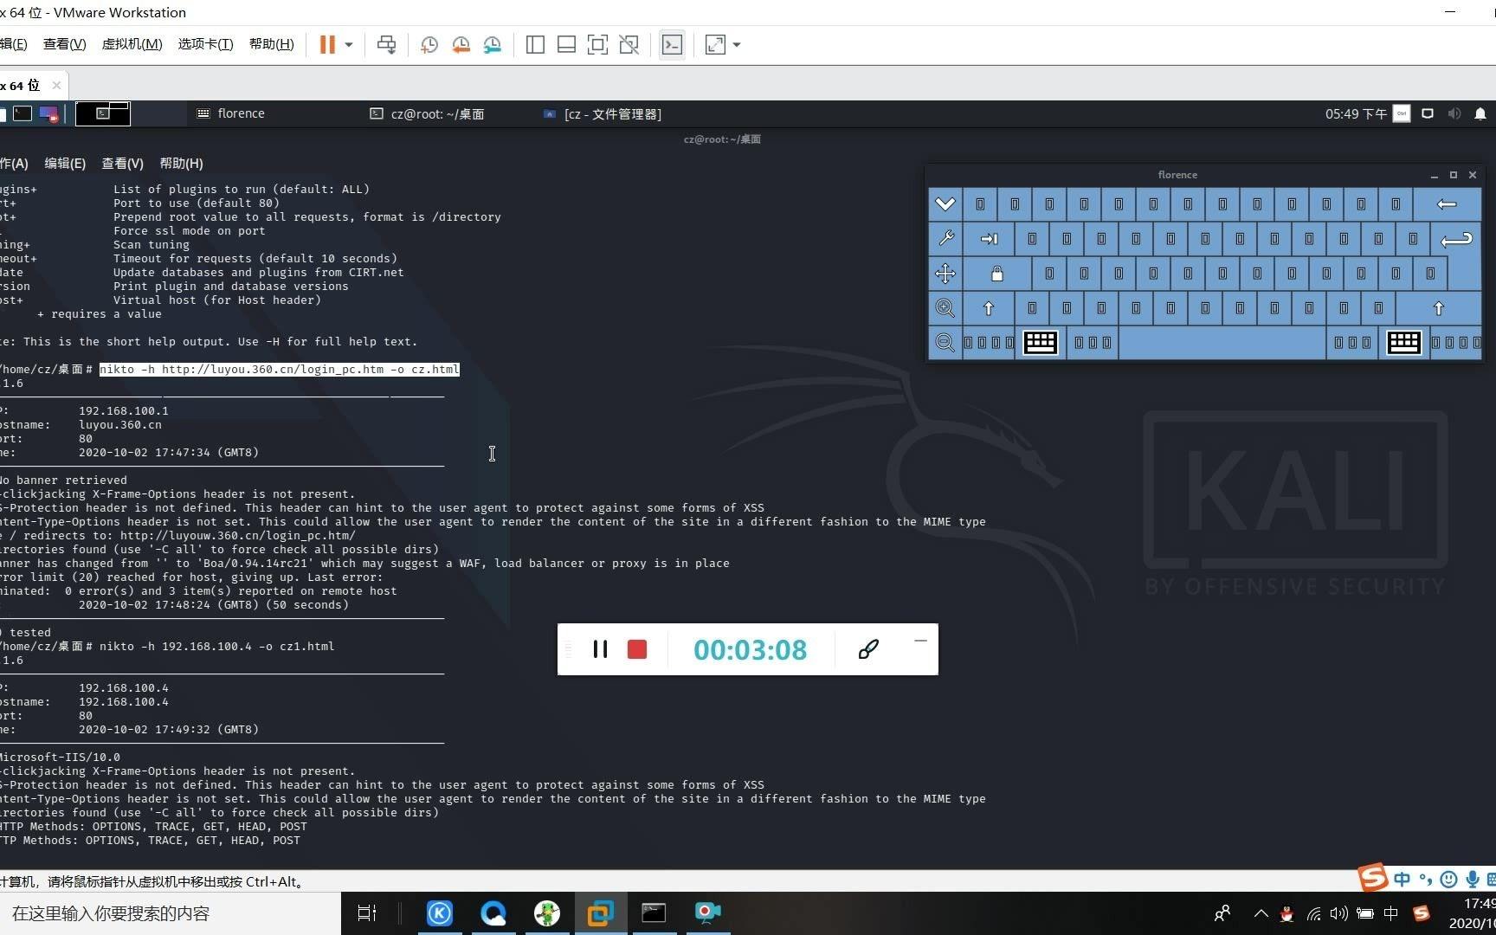The image size is (1496, 935).
Task: Pause the virtual machine with the orange button
Action: (327, 45)
